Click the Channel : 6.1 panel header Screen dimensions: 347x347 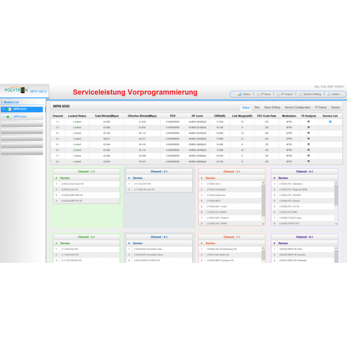(159, 237)
